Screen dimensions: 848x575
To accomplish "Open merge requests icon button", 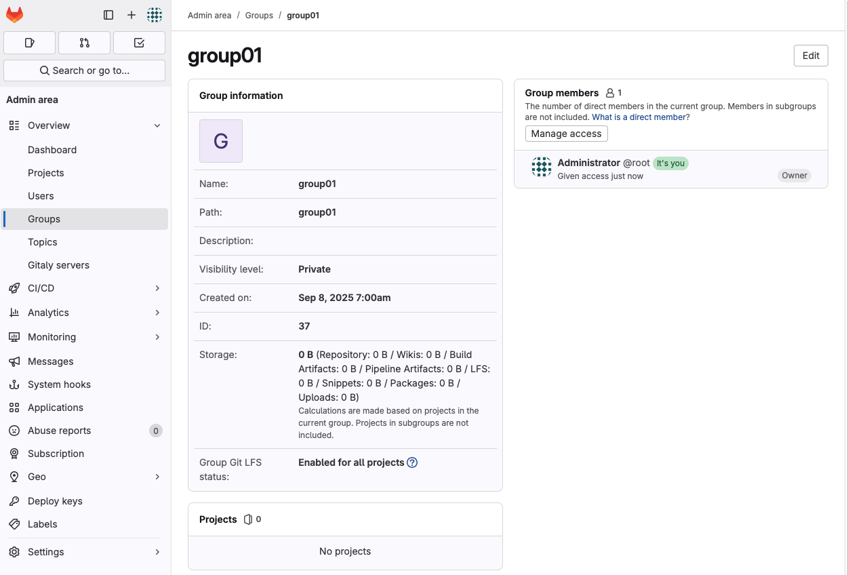I will click(x=84, y=43).
